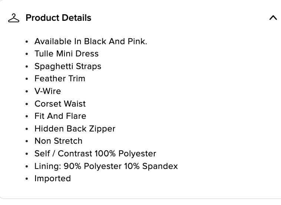Screen dimensions: 281x205
Task: Click the word 'Pink' in first bullet
Action: pyautogui.click(x=137, y=41)
